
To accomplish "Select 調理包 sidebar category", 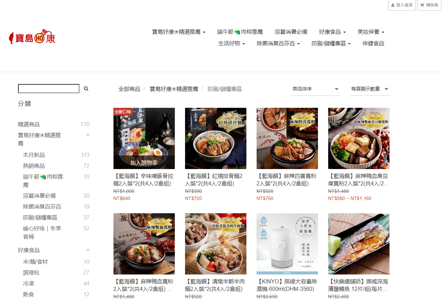I will 31,273.
